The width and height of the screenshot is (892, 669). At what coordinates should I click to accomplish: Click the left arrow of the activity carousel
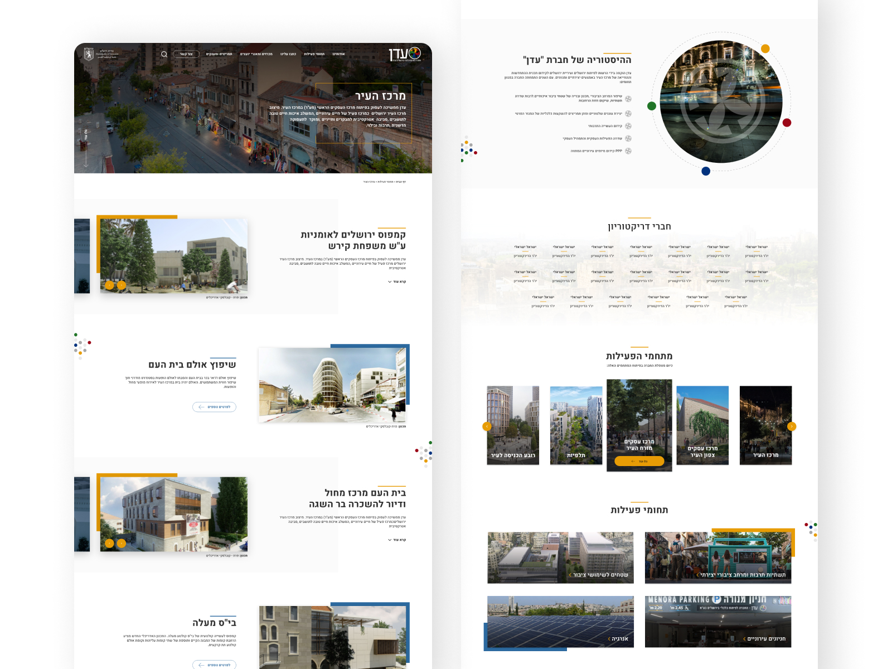tap(487, 426)
